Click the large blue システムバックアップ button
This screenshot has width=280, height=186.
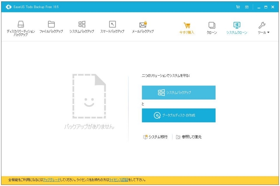[178, 92]
